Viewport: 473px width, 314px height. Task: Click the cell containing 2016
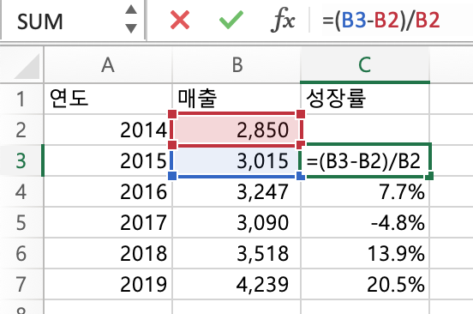(108, 191)
